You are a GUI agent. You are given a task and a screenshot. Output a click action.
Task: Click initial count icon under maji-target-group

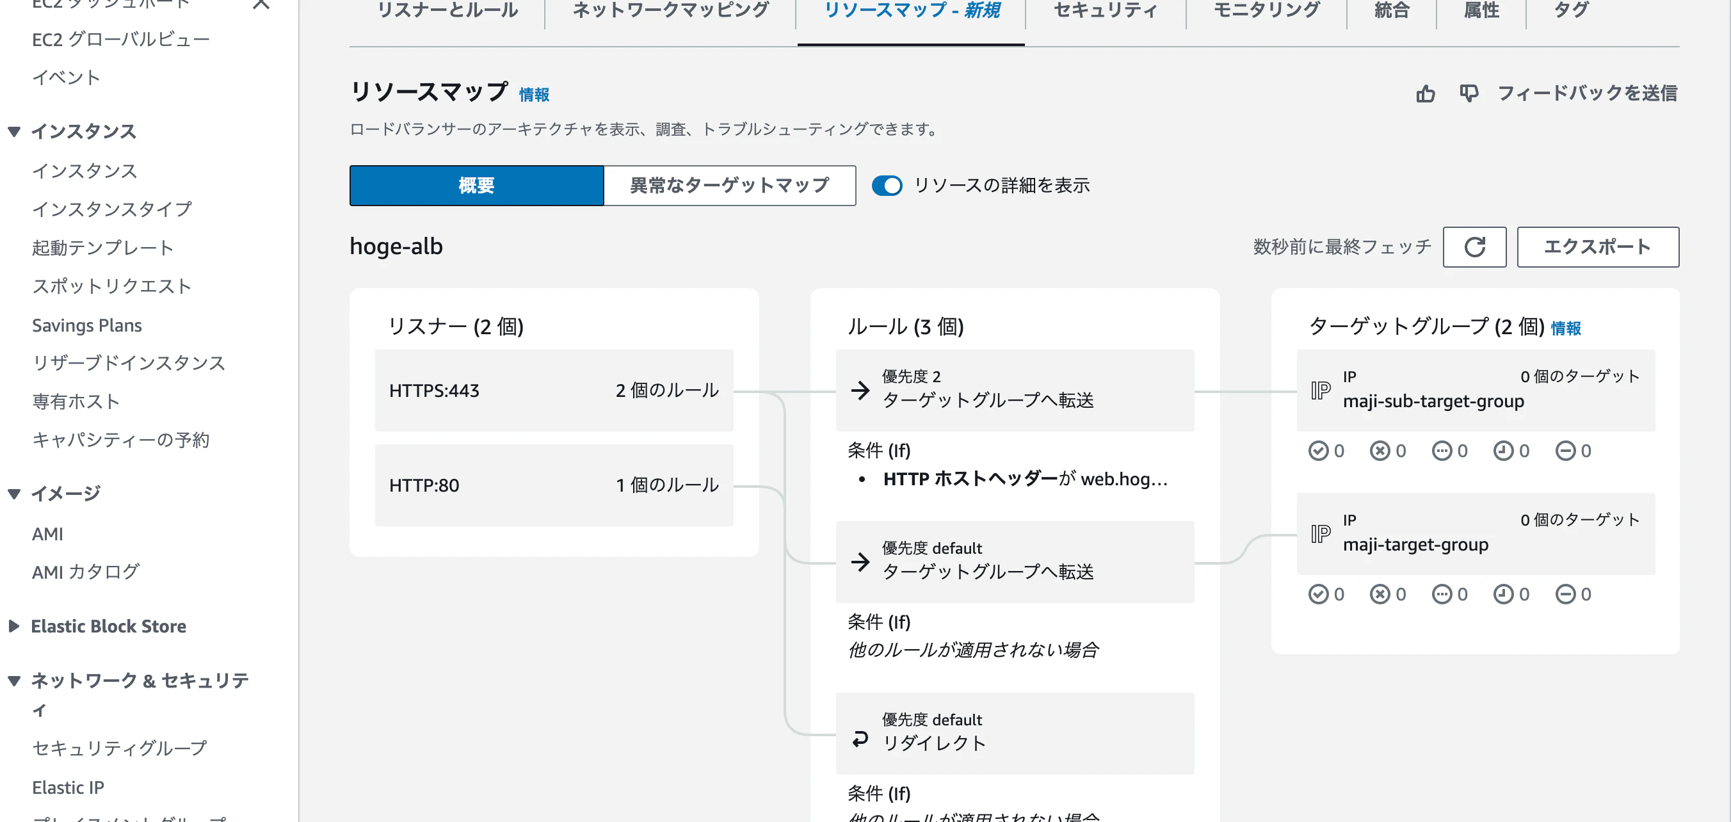tap(1504, 594)
